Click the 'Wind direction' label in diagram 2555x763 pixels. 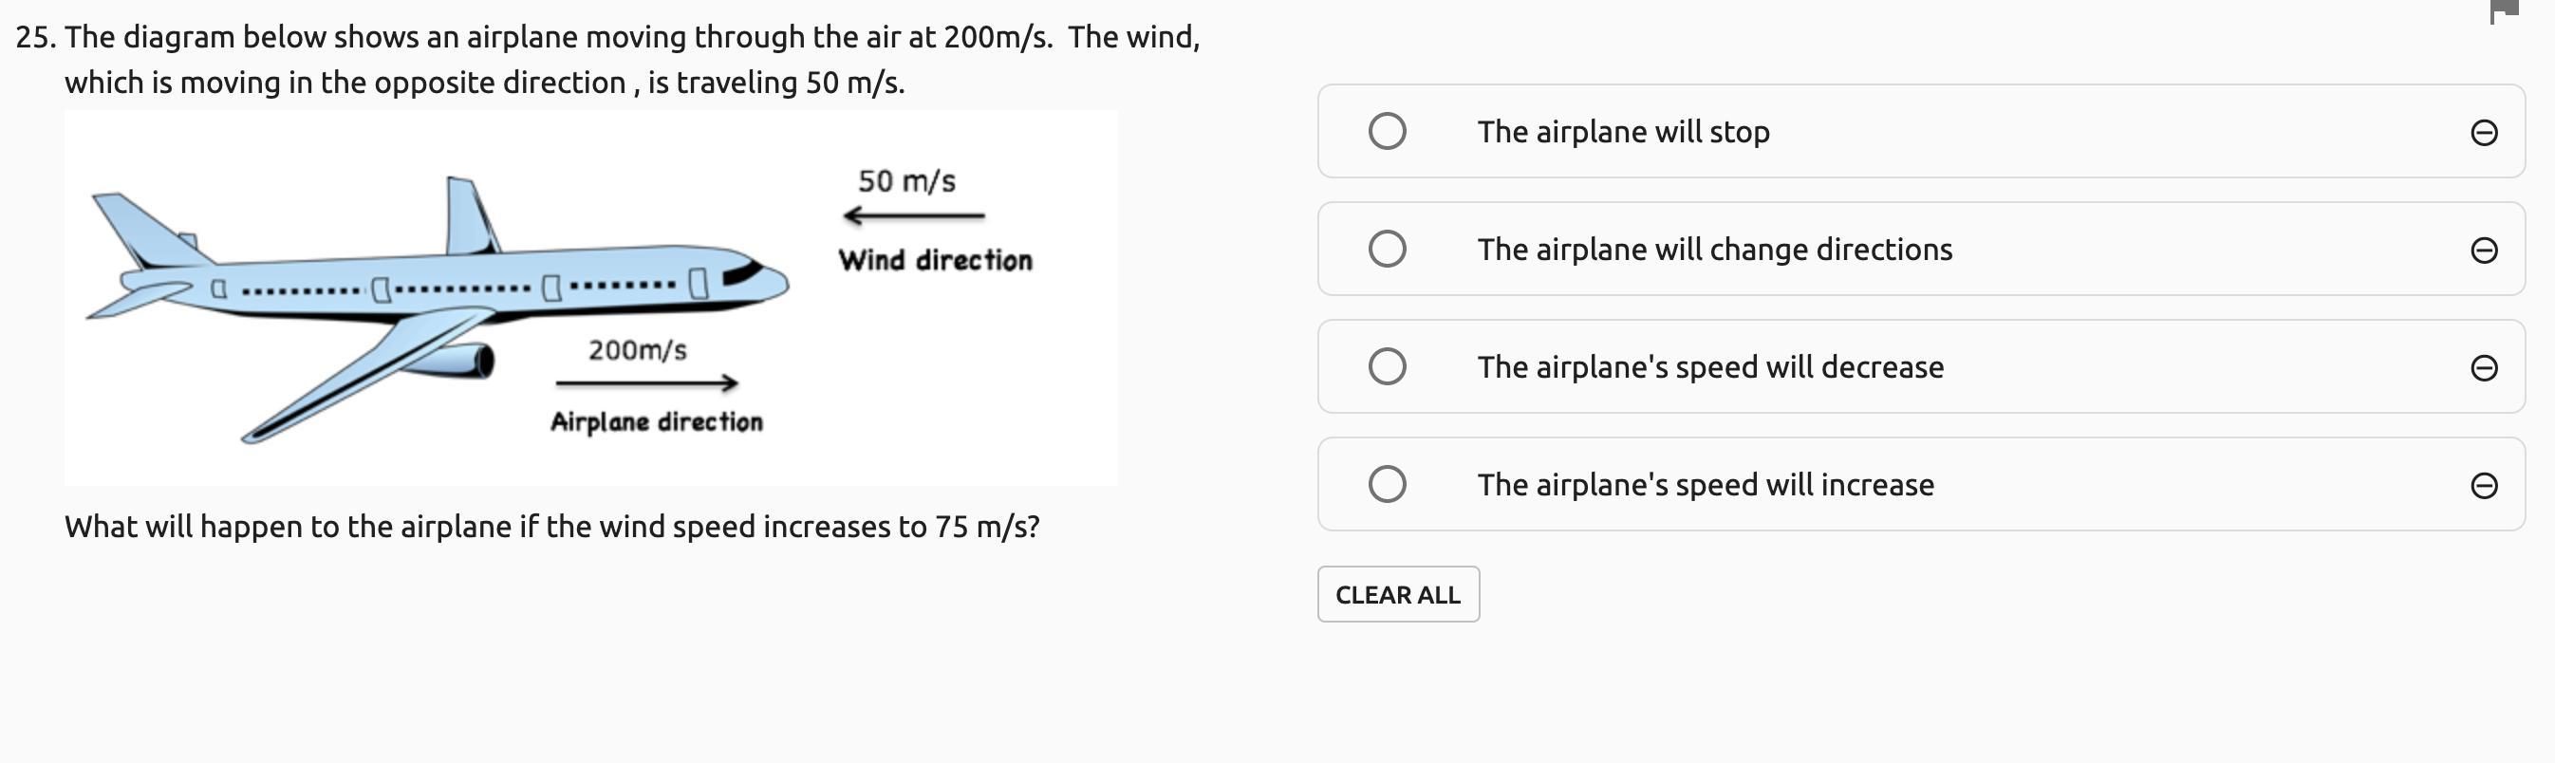[x=935, y=261]
